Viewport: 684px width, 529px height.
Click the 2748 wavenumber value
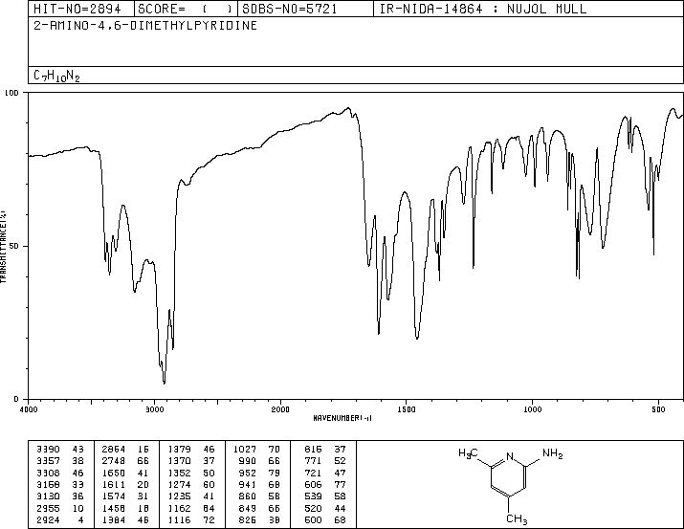pyautogui.click(x=114, y=460)
